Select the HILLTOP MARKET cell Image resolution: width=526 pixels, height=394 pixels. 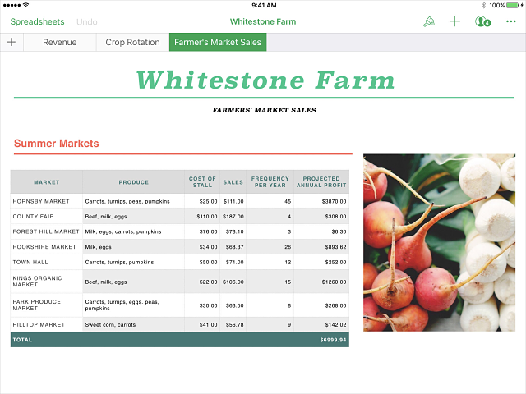point(47,325)
